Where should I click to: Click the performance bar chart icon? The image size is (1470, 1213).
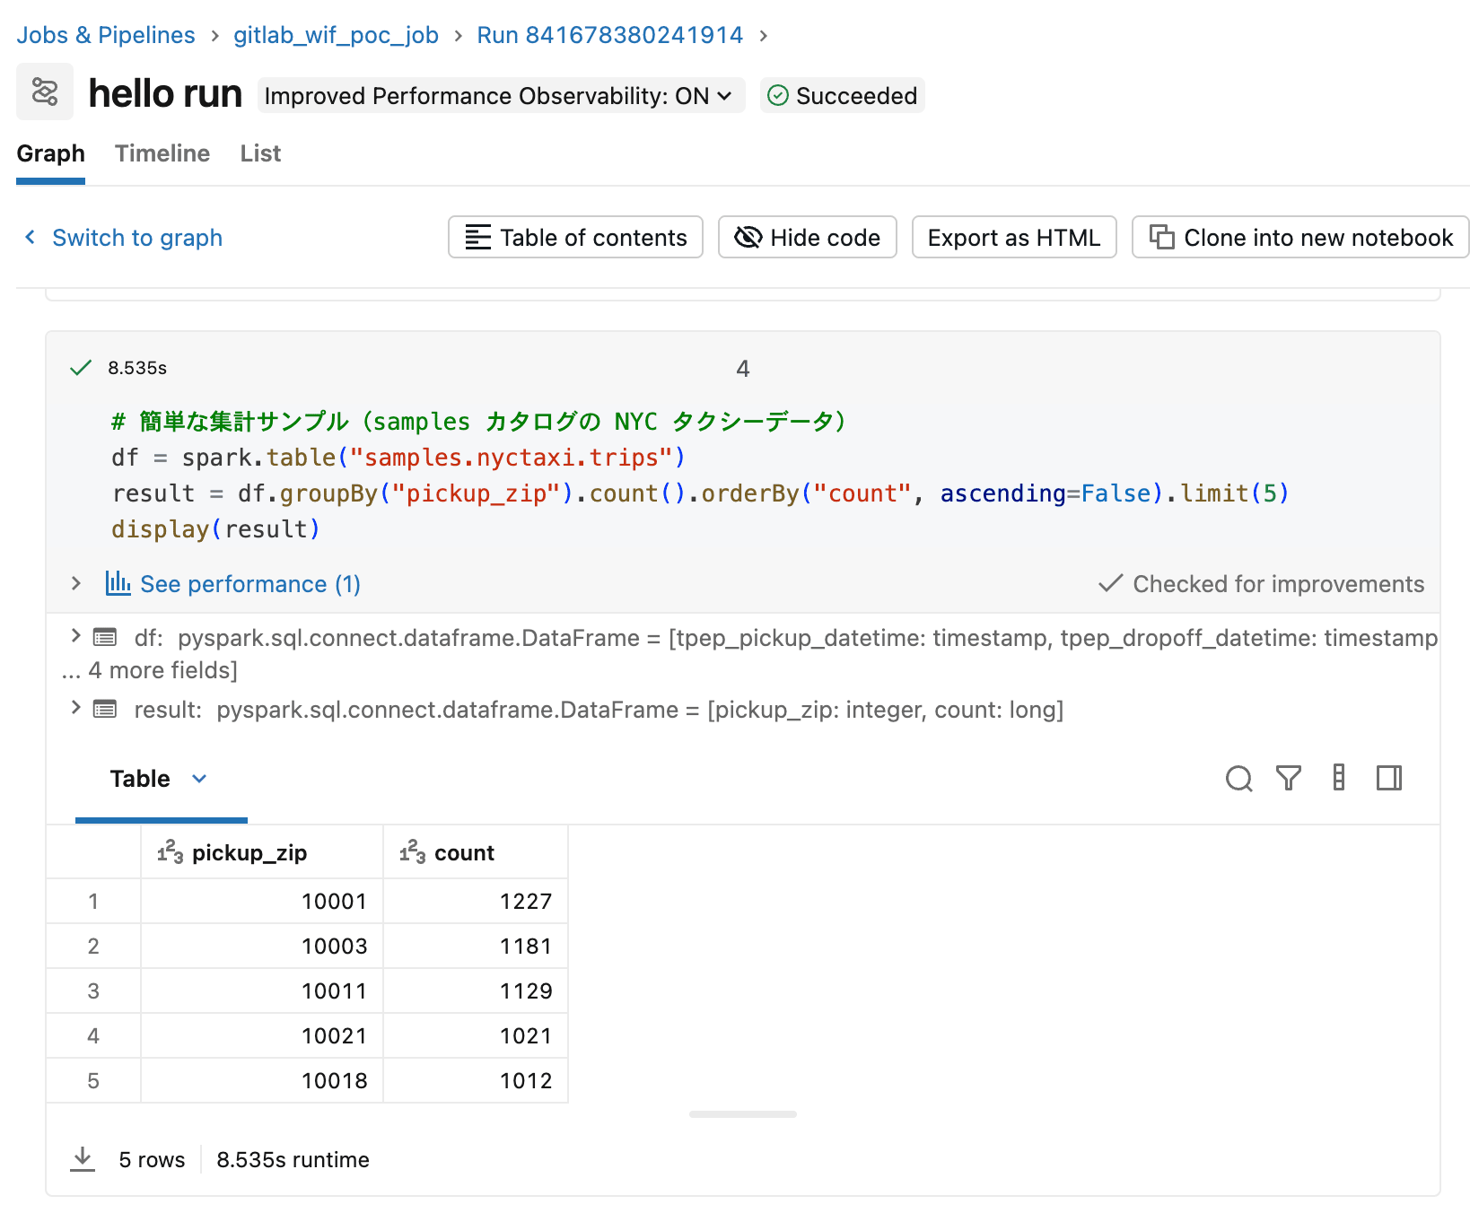pyautogui.click(x=118, y=583)
